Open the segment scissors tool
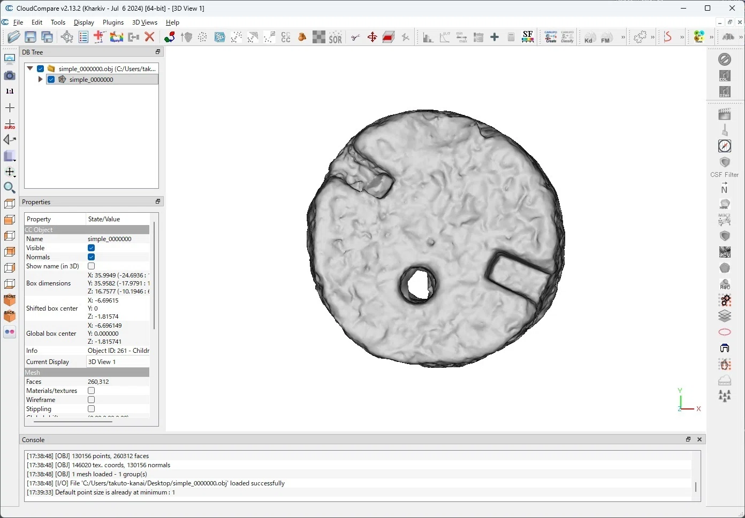The width and height of the screenshot is (745, 518). 355,37
